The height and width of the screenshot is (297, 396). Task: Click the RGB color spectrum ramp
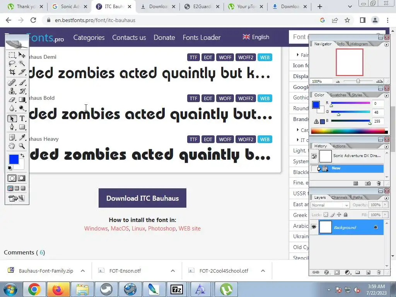click(349, 131)
